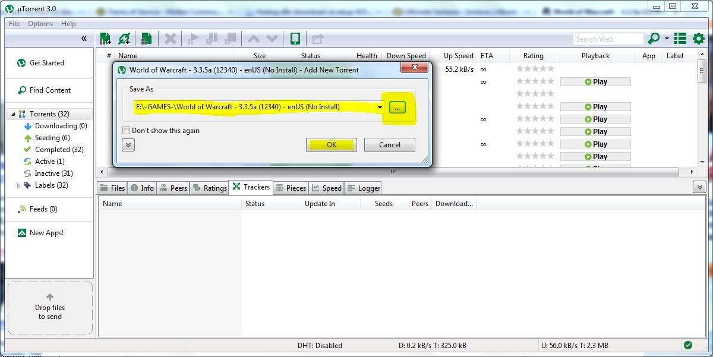
Task: Click the Remove torrent X icon
Action: pyautogui.click(x=171, y=39)
